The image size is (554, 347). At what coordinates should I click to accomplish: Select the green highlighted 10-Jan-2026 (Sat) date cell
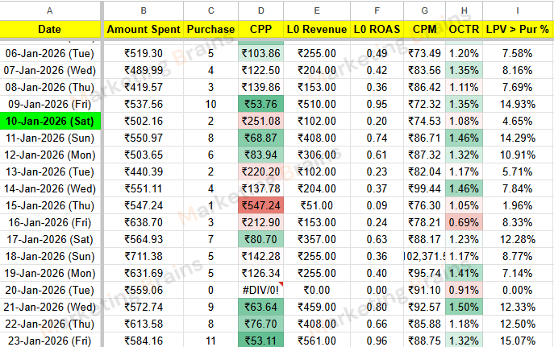[50, 121]
